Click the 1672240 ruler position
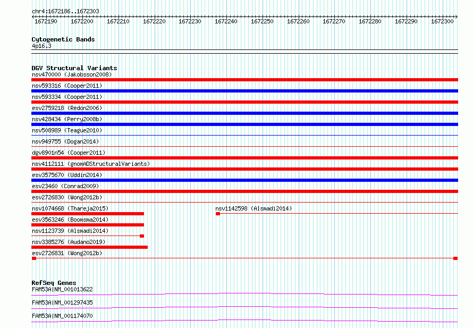This screenshot has height=328, width=473. click(x=226, y=21)
